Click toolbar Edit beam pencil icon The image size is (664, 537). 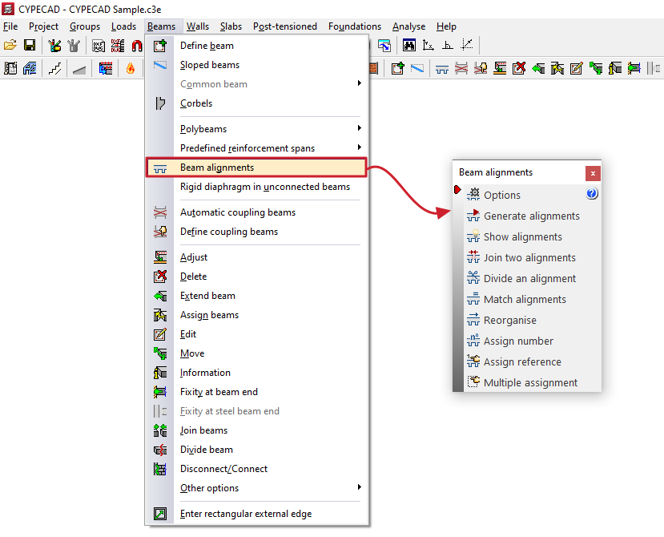[x=577, y=68]
